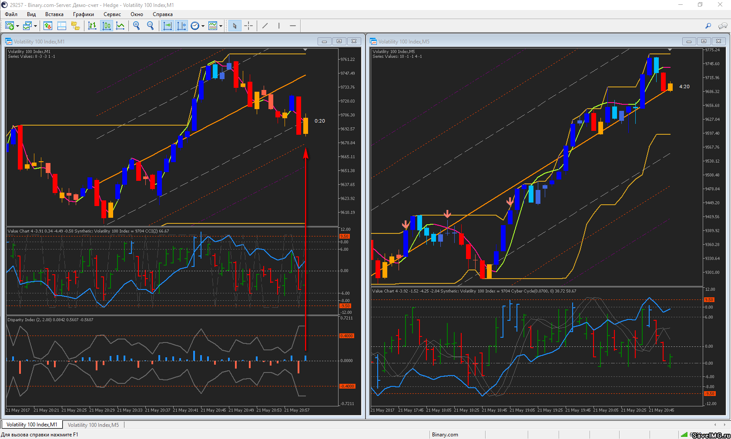
Task: Switch to Bar Chart display
Action: (92, 26)
